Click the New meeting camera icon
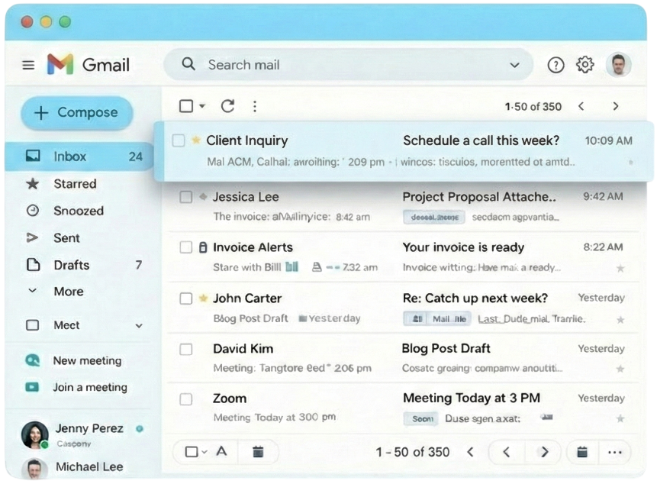This screenshot has height=484, width=657. [x=32, y=360]
